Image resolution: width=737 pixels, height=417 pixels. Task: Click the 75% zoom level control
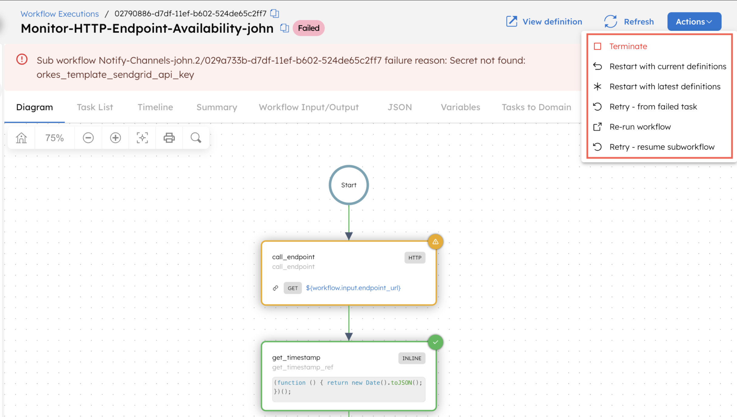tap(54, 137)
